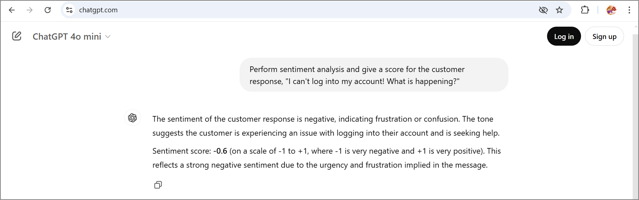Screen dimensions: 639x200
Task: Copy the response with the copy icon
Action: tap(158, 185)
